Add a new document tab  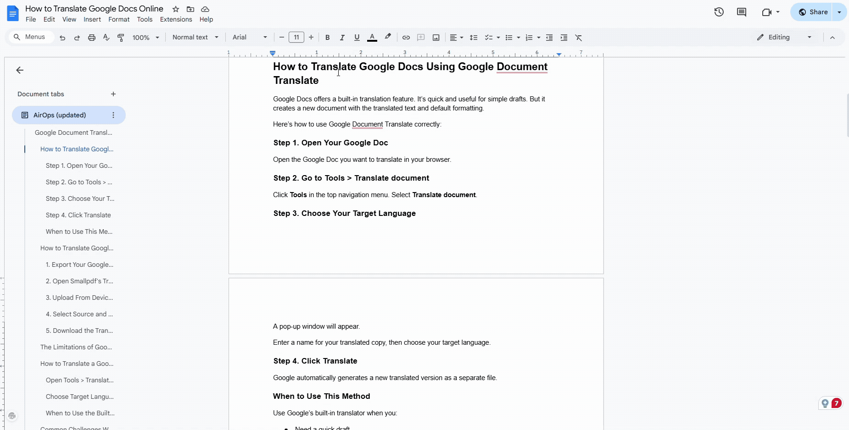(113, 94)
